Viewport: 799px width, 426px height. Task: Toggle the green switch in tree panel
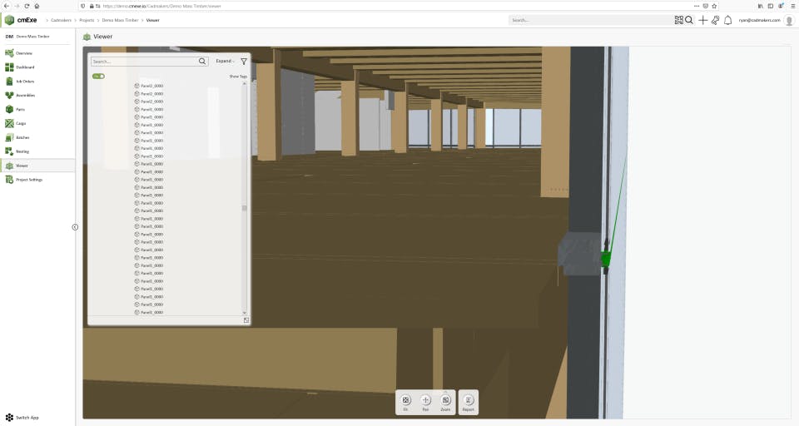(x=98, y=77)
